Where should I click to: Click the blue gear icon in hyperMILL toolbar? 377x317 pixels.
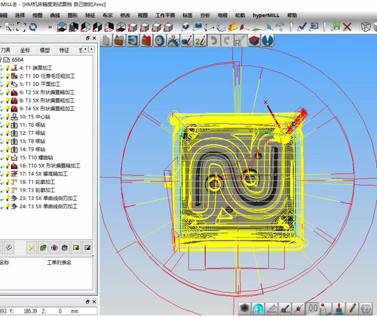tap(159, 41)
